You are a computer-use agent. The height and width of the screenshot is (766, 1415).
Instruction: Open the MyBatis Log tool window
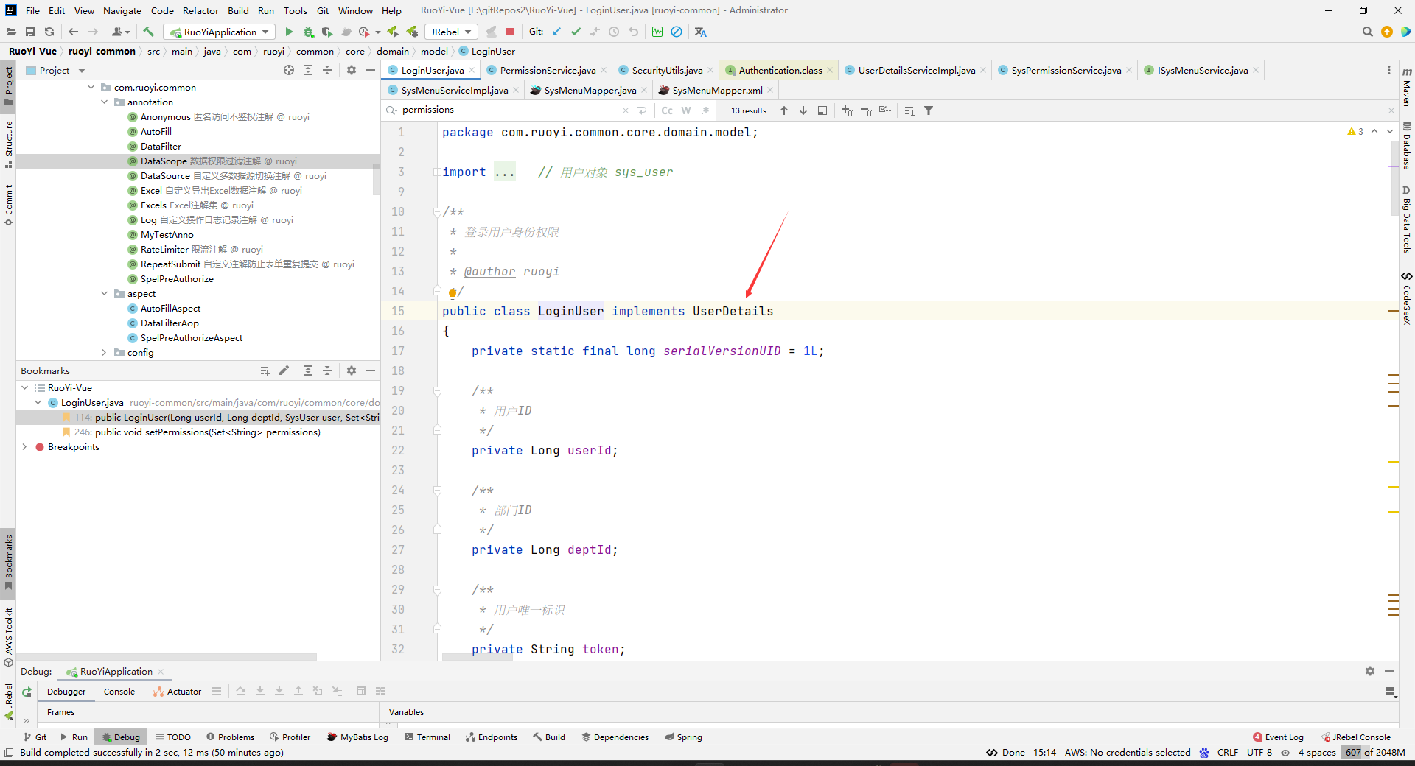(357, 737)
